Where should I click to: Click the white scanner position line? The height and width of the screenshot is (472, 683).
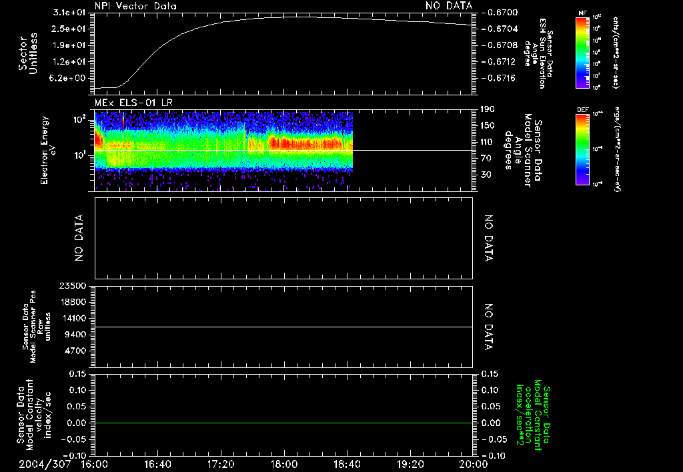283,327
